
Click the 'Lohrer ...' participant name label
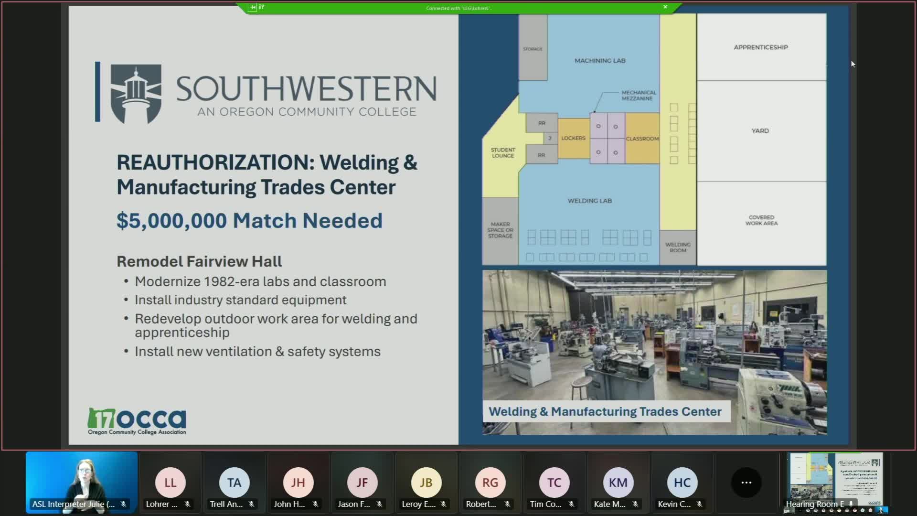point(161,504)
